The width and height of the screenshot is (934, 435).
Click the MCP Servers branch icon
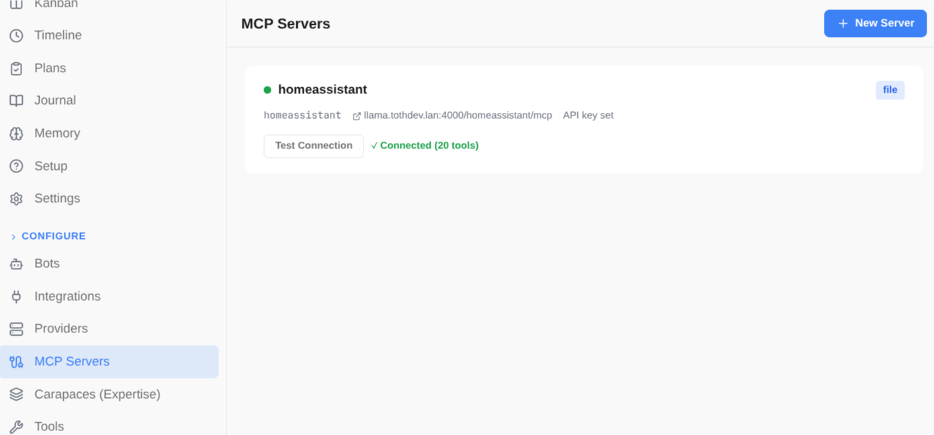(15, 361)
